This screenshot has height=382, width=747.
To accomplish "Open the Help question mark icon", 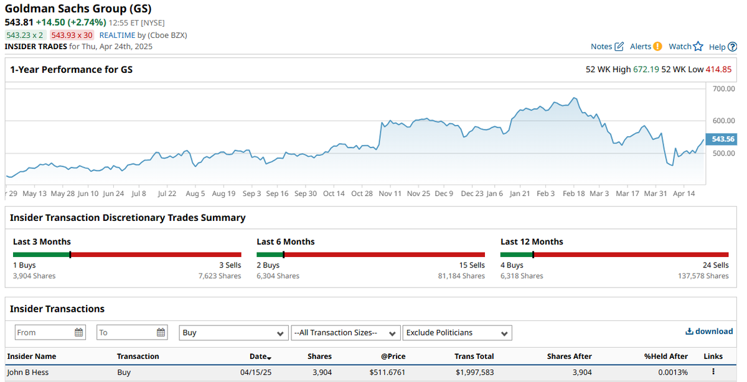I will coord(733,47).
